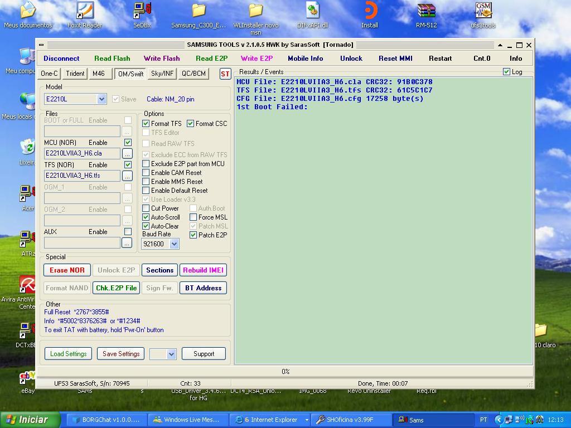Click in the Results / Events log area
The height and width of the screenshot is (428, 571).
(x=384, y=221)
